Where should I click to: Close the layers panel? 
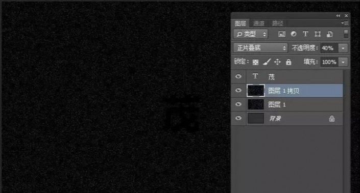tap(346, 16)
